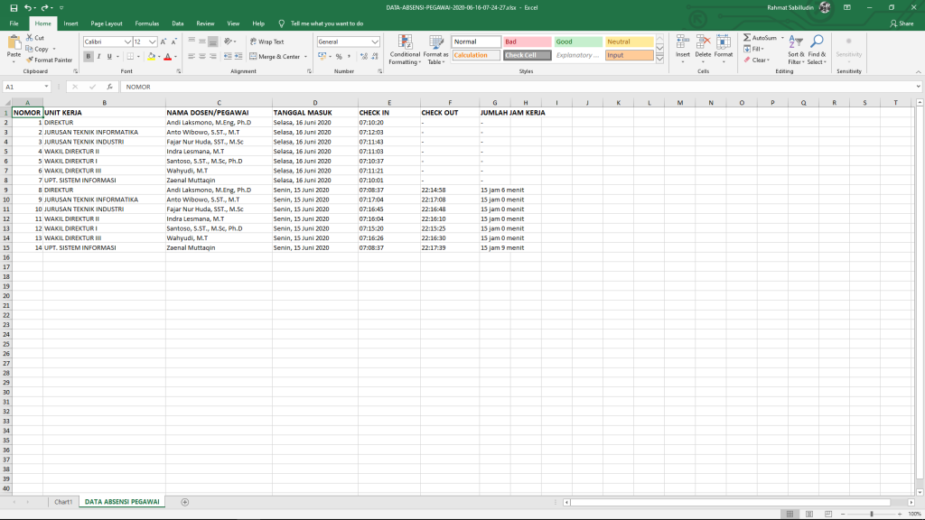925x520 pixels.
Task: Toggle Wrap Text
Action: pyautogui.click(x=266, y=42)
